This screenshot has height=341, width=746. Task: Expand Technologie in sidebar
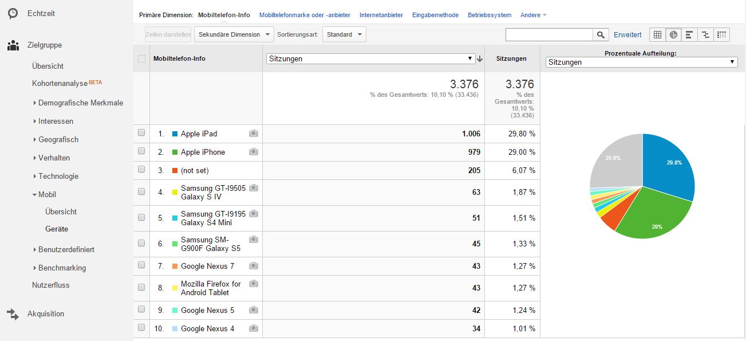(x=56, y=176)
